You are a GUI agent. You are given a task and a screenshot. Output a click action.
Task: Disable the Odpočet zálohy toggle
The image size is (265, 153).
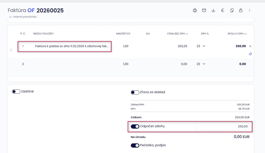click(x=135, y=127)
